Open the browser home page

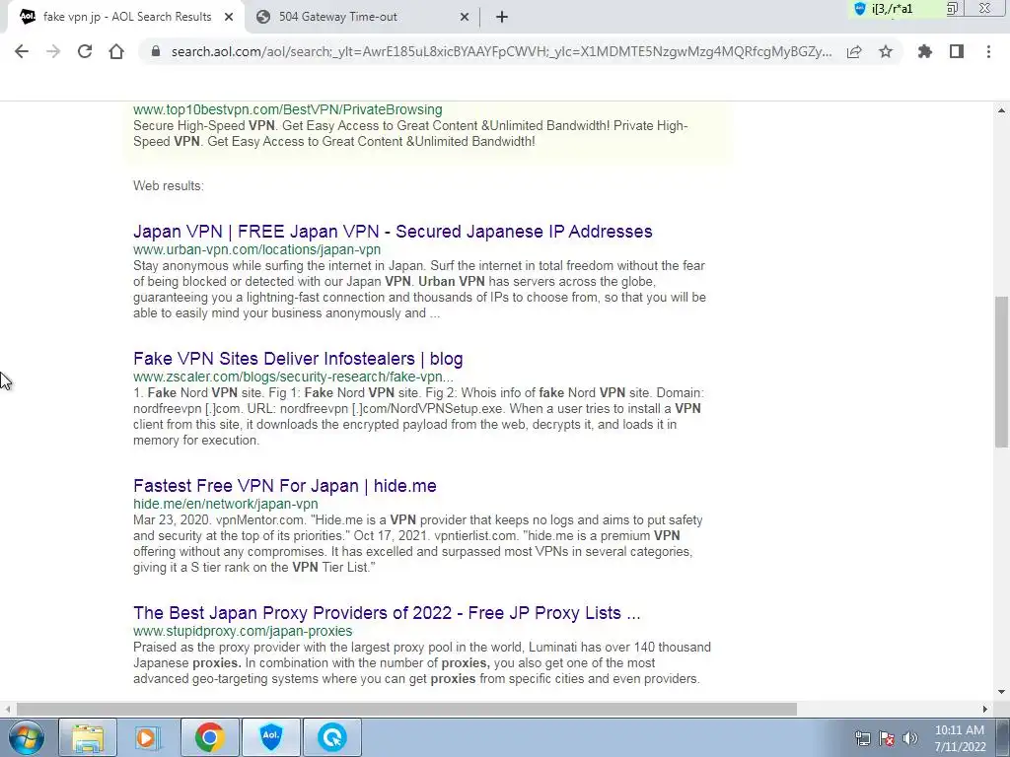coord(116,51)
